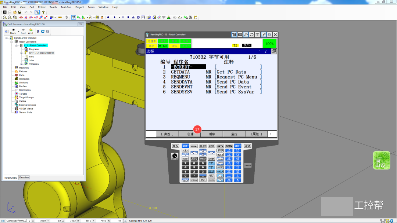Open the Teach menu
Image resolution: width=397 pixels, height=223 pixels.
(53, 7)
